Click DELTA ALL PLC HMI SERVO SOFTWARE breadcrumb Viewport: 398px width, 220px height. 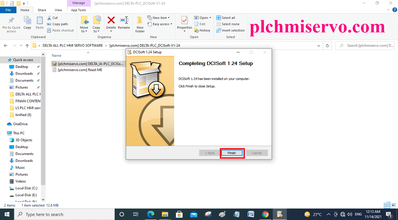pos(73,46)
